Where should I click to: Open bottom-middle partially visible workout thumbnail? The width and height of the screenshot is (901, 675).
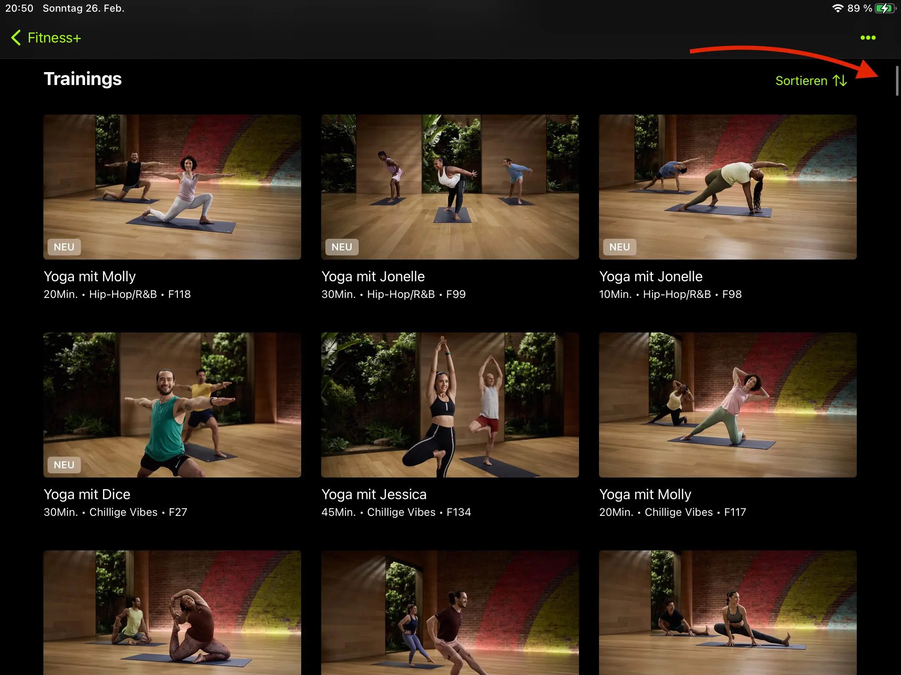pyautogui.click(x=450, y=612)
